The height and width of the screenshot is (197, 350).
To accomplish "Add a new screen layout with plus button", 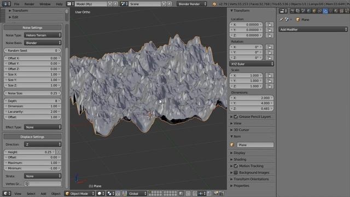I will tap(110, 4).
